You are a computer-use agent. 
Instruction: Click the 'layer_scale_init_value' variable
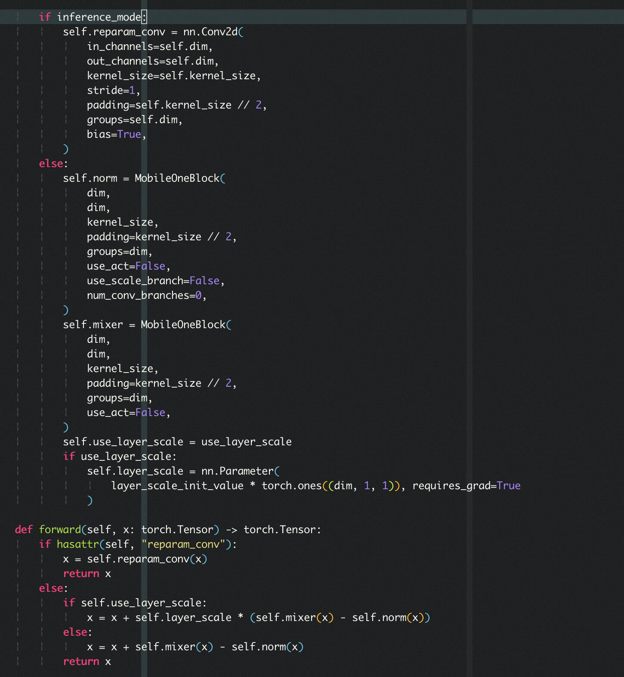(x=177, y=486)
